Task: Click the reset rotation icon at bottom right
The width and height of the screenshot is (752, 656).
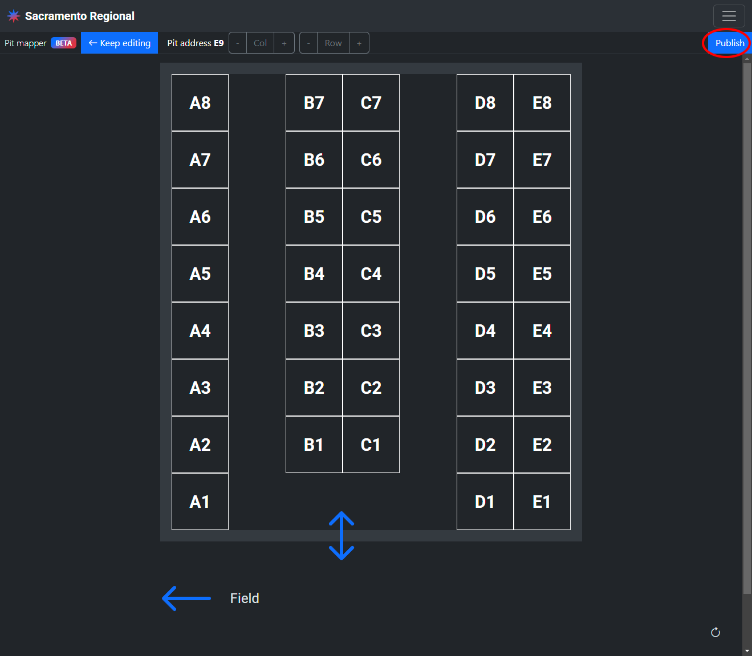Action: 716,632
